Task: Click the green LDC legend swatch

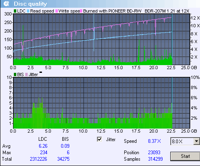Action: click(15, 11)
